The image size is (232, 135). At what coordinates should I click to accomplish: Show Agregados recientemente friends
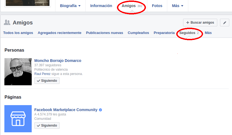(x=60, y=33)
